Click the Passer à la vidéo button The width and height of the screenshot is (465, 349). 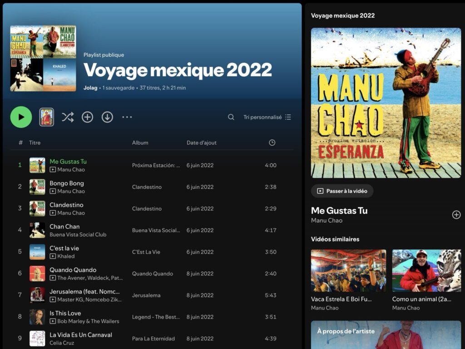pyautogui.click(x=342, y=191)
